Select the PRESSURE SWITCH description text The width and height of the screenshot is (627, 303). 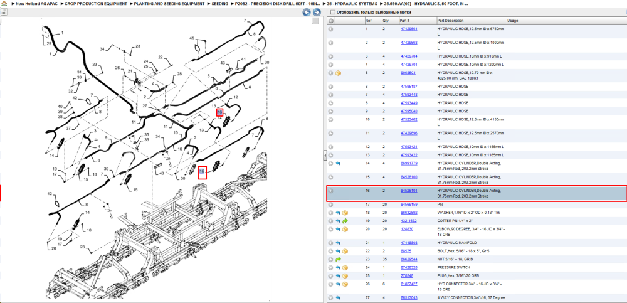point(452,268)
